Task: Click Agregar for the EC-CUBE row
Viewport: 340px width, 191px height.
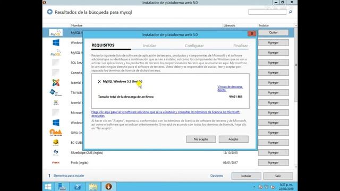Action: (273, 143)
